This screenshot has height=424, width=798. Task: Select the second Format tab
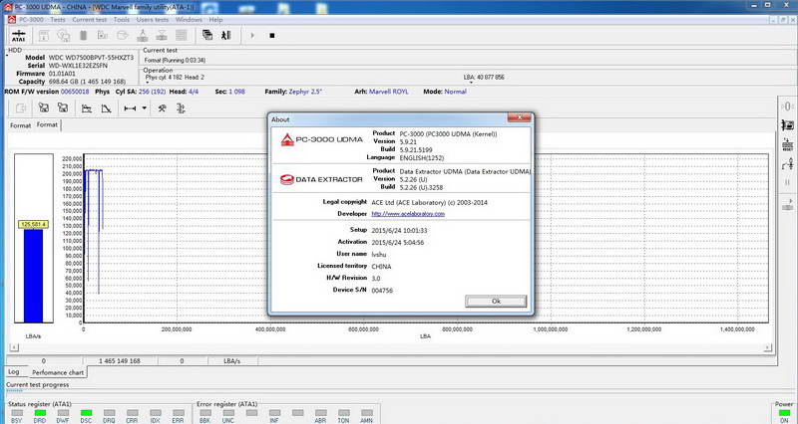click(x=47, y=125)
